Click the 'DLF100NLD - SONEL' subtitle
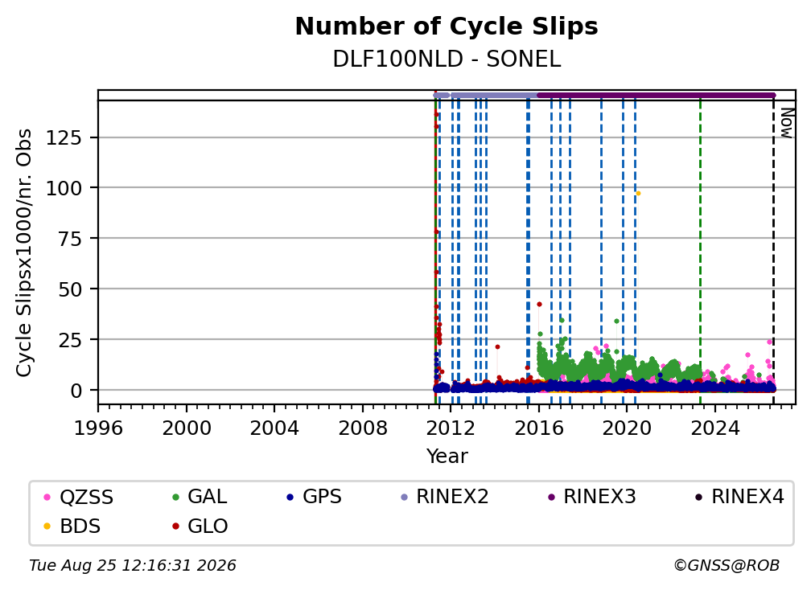This screenshot has height=590, width=811. (447, 59)
